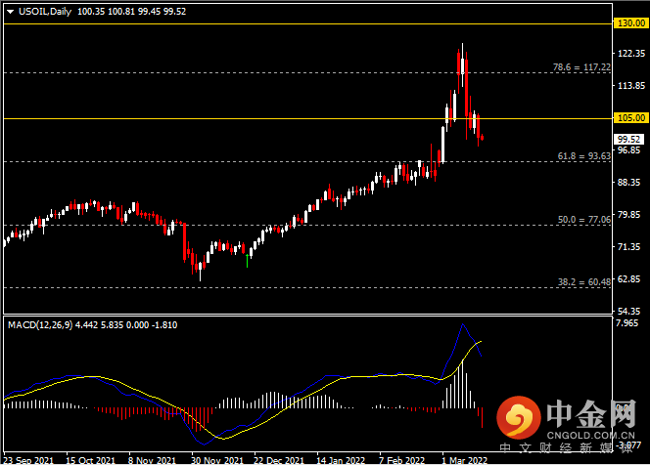The image size is (650, 466).
Task: Click the USOIL,Daily dropdown triangle
Action: coord(11,12)
